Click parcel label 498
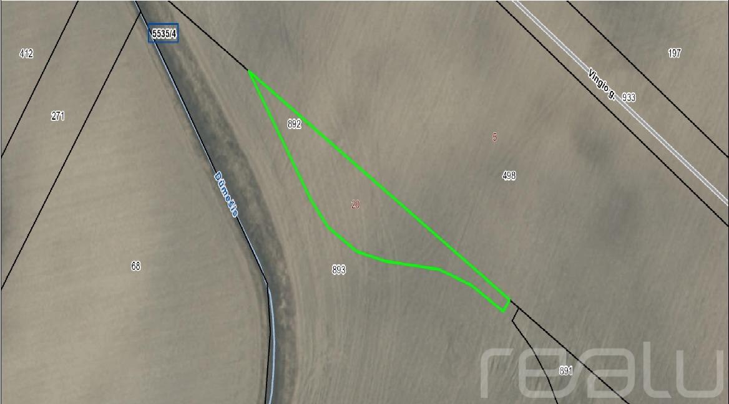 point(509,176)
